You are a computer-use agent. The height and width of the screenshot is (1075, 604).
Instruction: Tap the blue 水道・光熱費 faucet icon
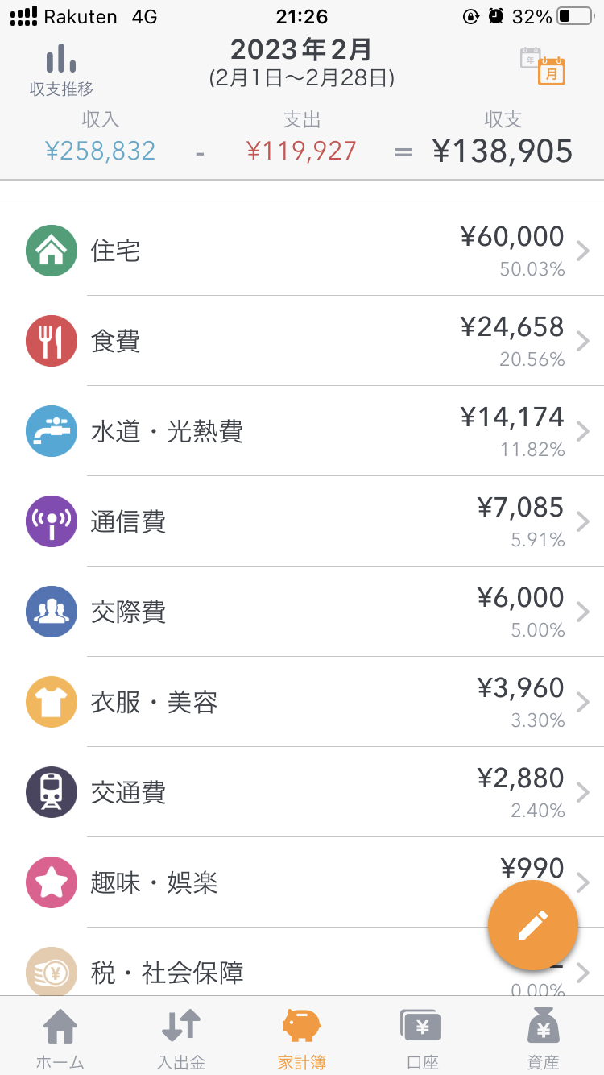52,431
